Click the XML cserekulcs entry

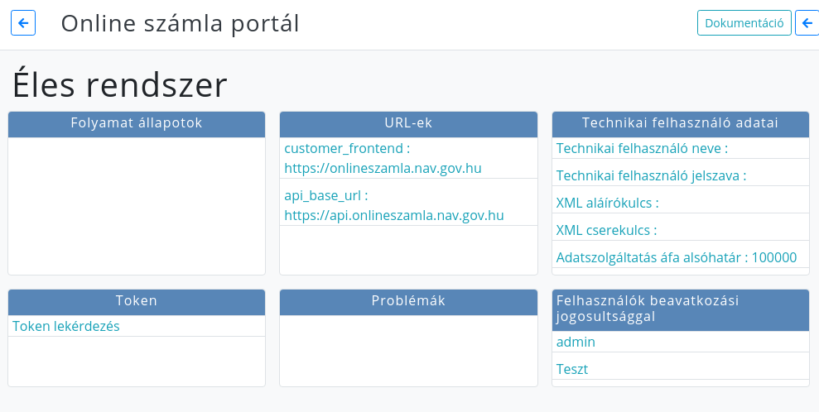point(681,230)
